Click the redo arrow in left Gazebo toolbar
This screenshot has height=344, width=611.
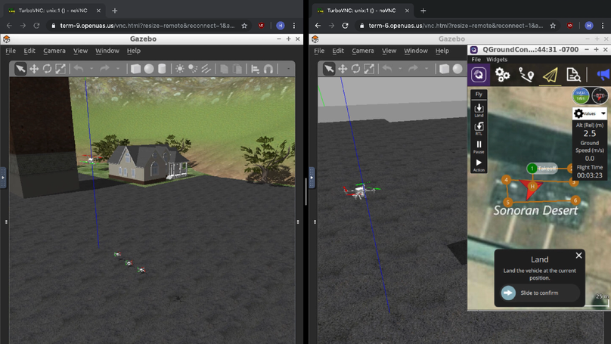click(105, 69)
